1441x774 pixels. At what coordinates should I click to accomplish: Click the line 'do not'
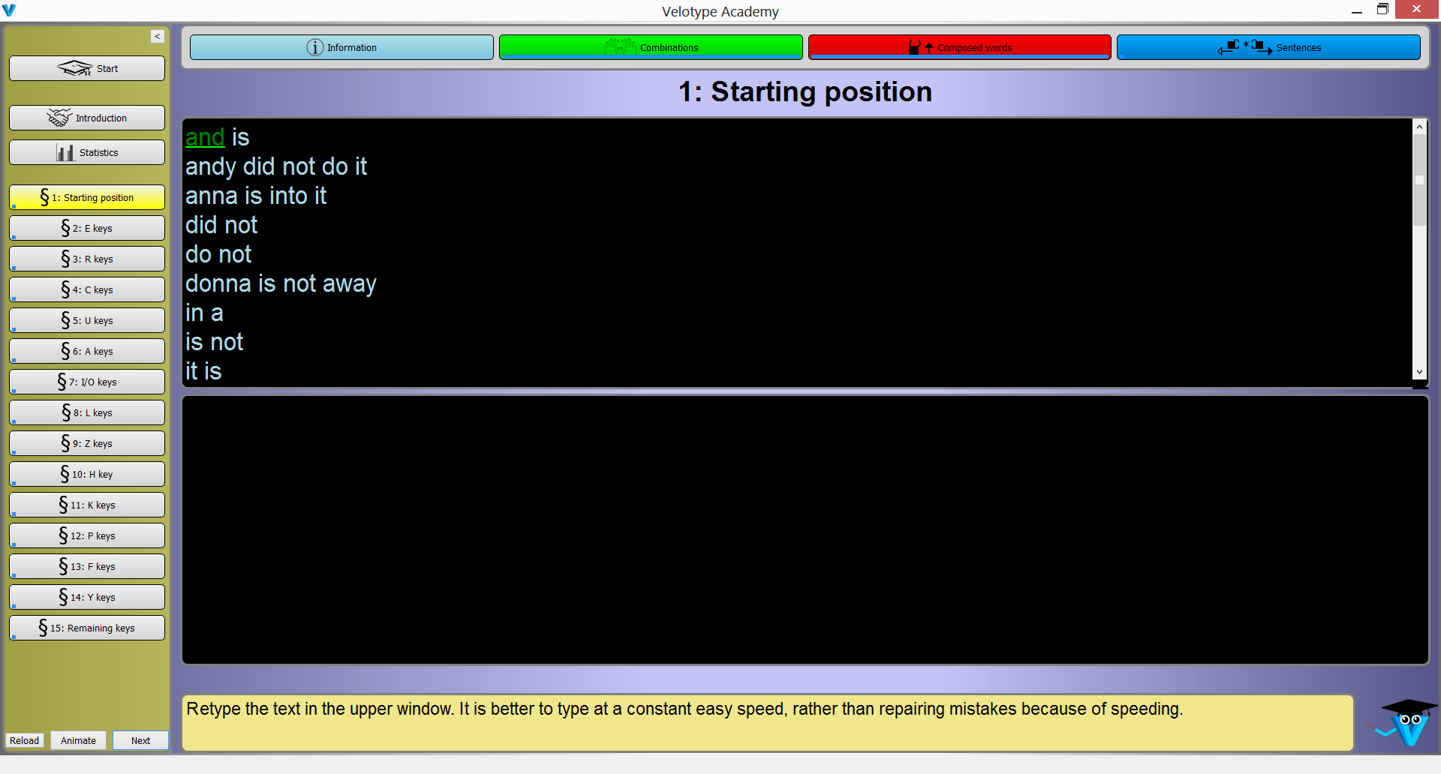click(x=218, y=254)
